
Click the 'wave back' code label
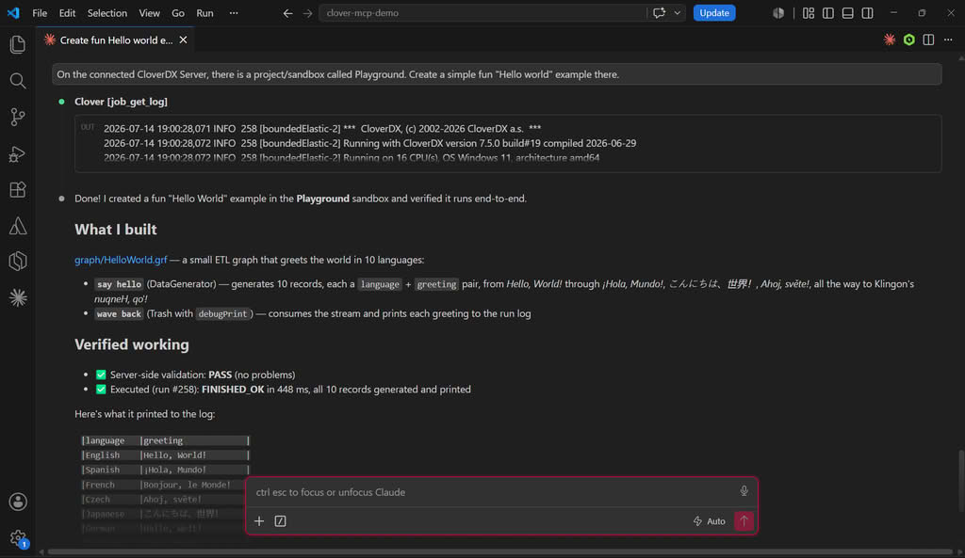click(x=120, y=313)
